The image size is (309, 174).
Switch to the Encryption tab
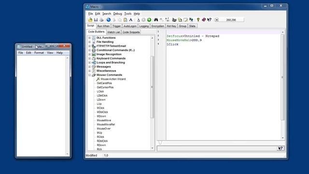(x=158, y=26)
